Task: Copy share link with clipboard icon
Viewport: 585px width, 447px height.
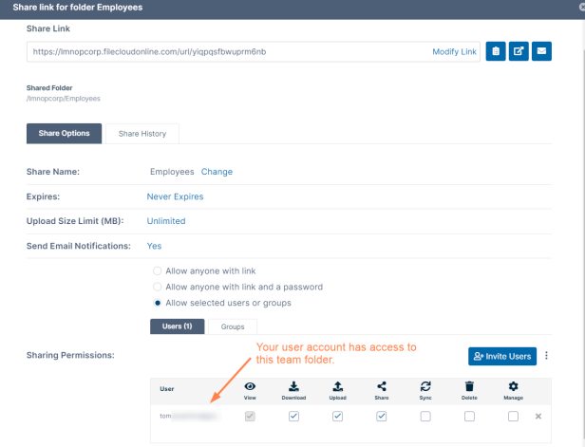Action: [495, 51]
